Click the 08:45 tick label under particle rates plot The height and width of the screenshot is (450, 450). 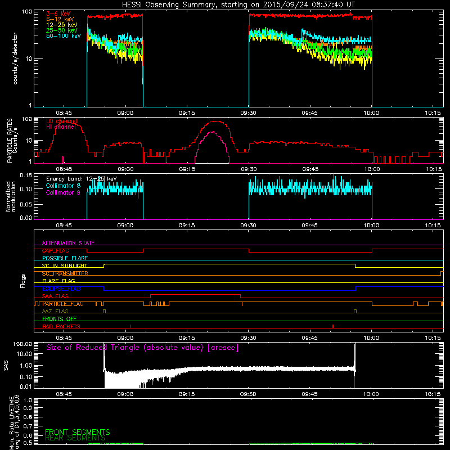(x=64, y=169)
